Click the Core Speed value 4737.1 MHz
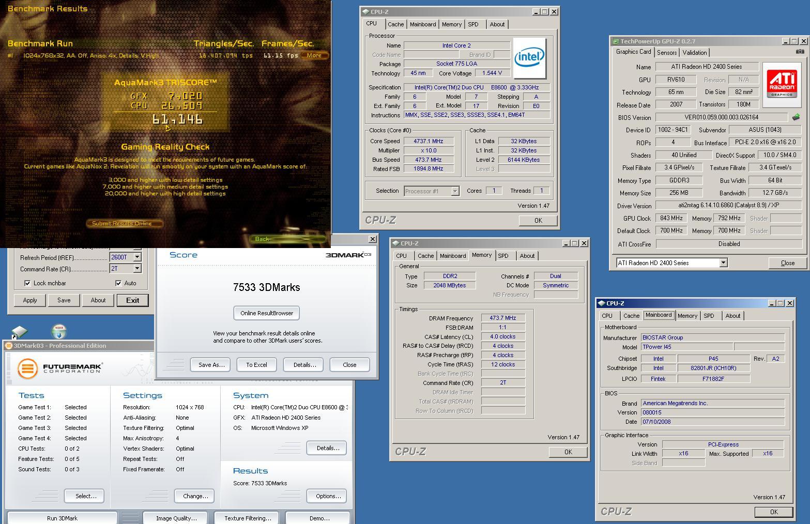 pyautogui.click(x=429, y=141)
